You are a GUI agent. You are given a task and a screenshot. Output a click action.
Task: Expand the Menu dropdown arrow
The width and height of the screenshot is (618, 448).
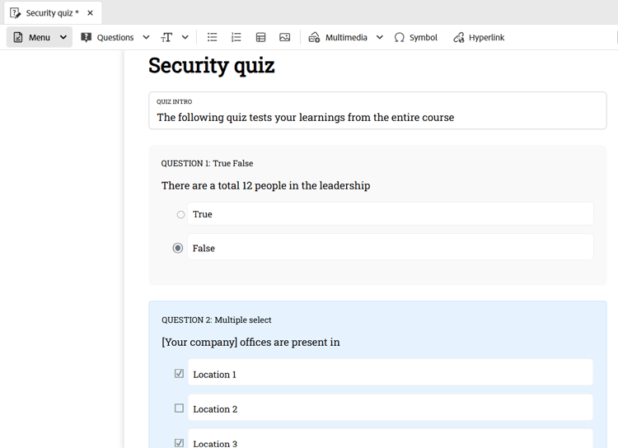[63, 37]
